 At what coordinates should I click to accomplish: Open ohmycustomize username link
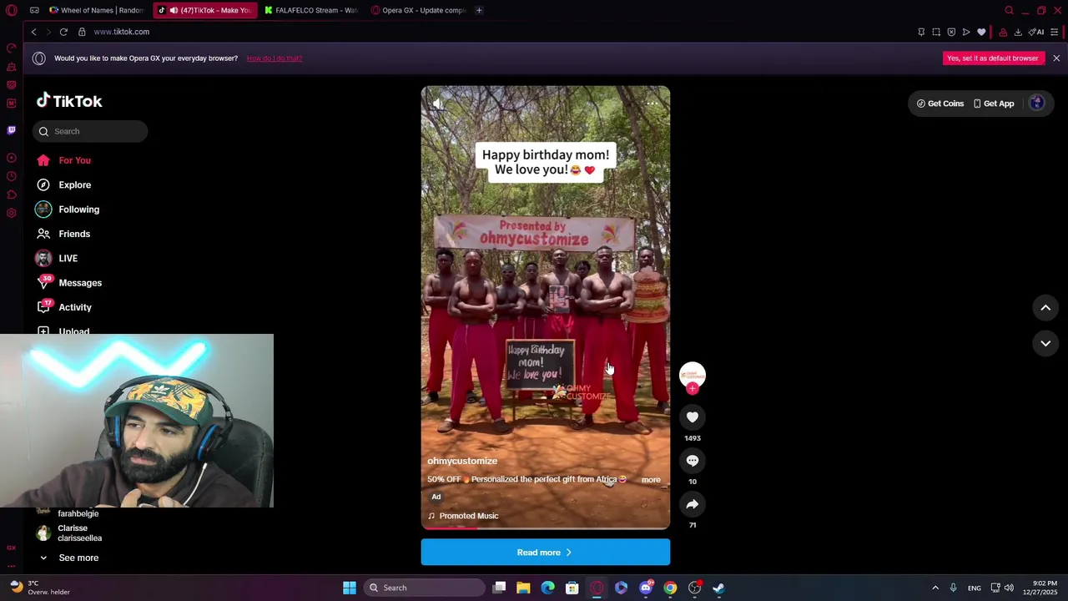(462, 461)
